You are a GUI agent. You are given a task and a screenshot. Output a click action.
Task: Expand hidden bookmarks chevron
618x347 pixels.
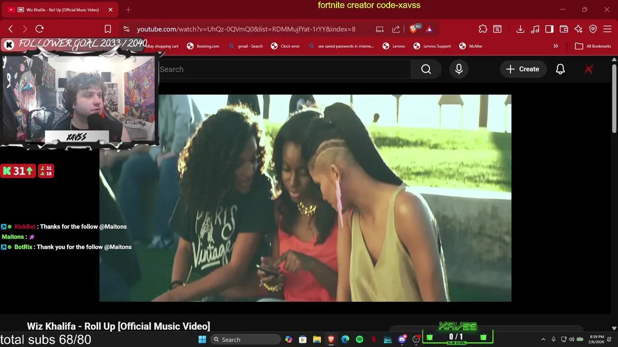tap(556, 46)
